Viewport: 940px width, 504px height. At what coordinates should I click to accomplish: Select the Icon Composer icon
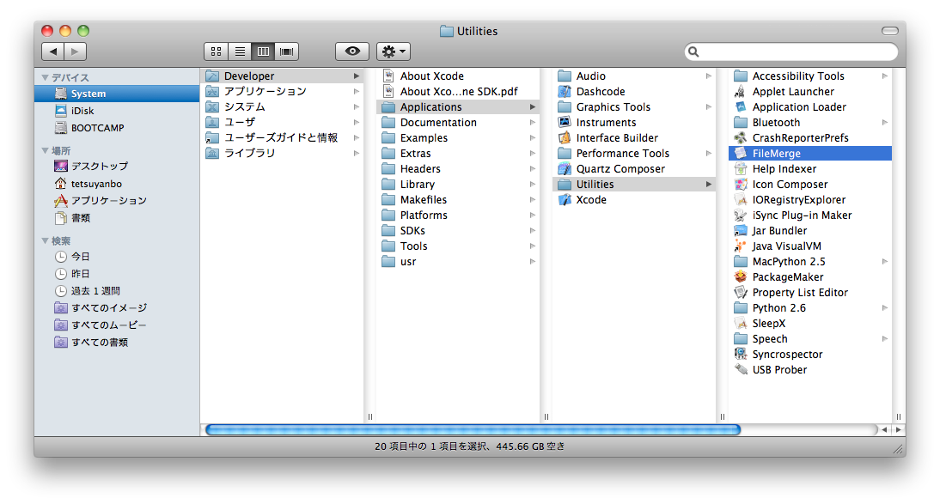pos(741,185)
